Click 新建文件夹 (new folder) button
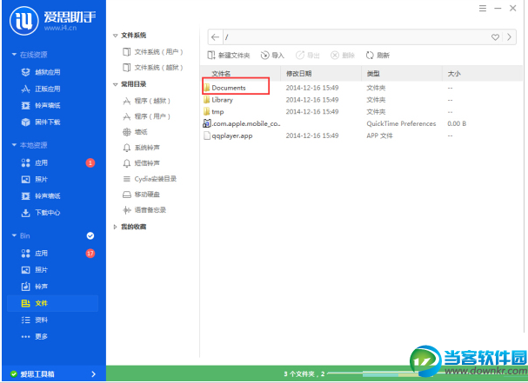Viewport: 528px width, 383px height. coord(229,55)
